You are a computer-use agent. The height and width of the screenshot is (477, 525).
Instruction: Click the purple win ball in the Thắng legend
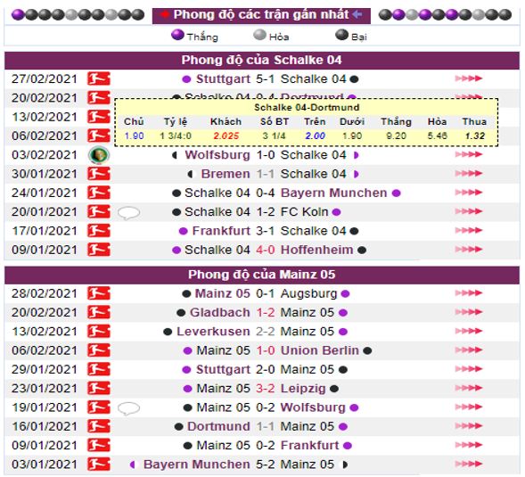pos(177,35)
